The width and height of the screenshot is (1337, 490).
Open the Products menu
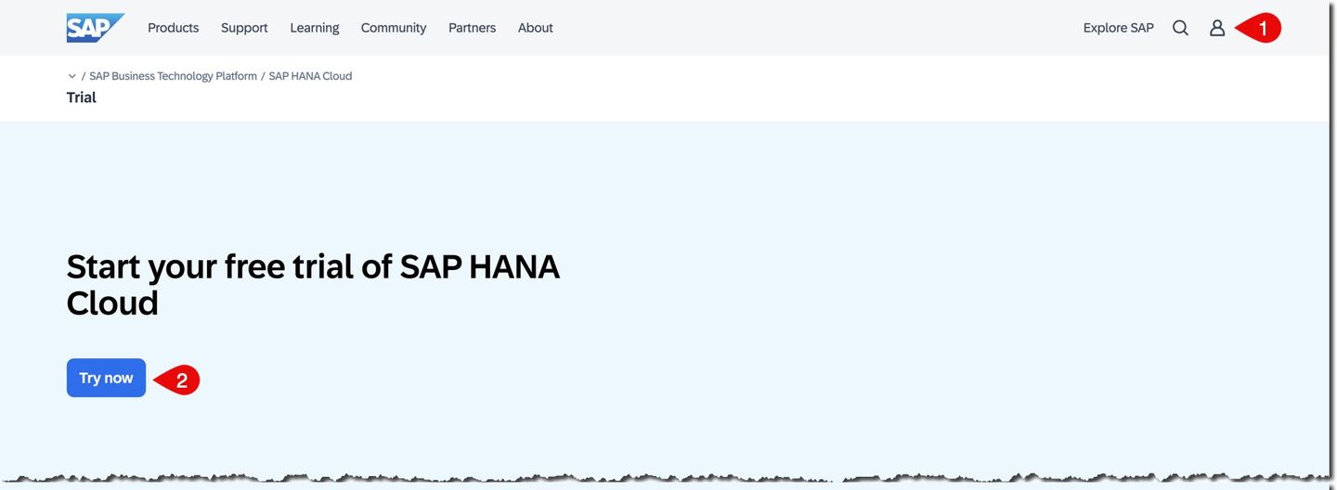click(x=174, y=28)
